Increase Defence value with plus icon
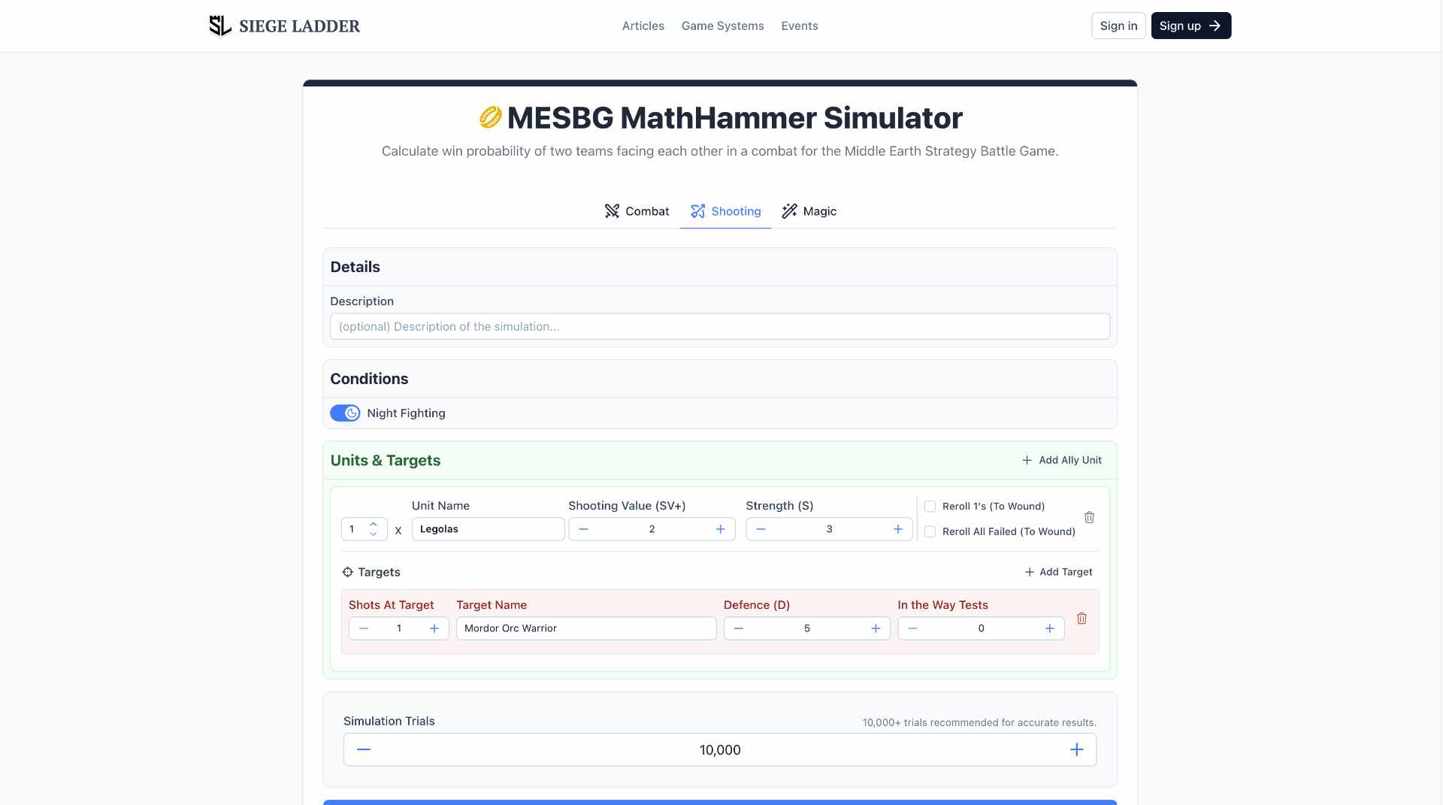1443x805 pixels. [x=876, y=628]
